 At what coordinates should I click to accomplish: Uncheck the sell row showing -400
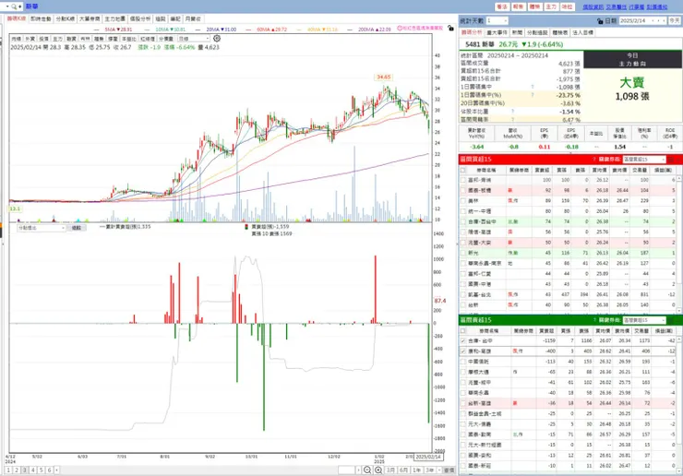coord(463,351)
